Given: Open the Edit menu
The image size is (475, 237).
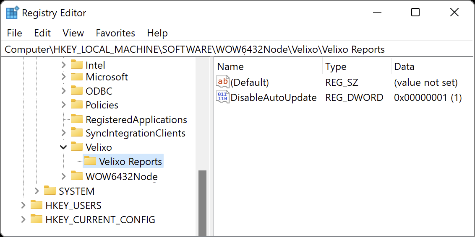Looking at the screenshot, I should [x=42, y=33].
